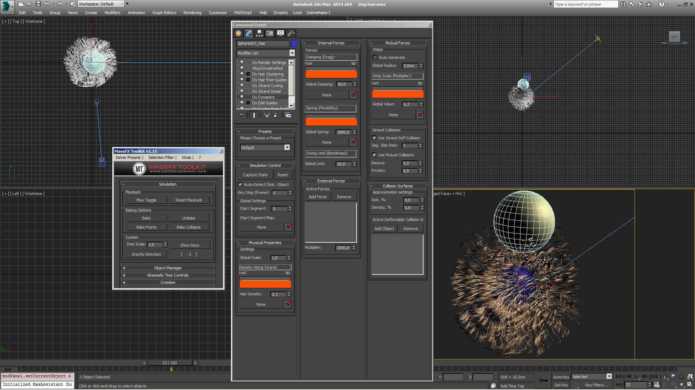
Task: Click the large key Set Keys icon
Action: [x=543, y=381]
